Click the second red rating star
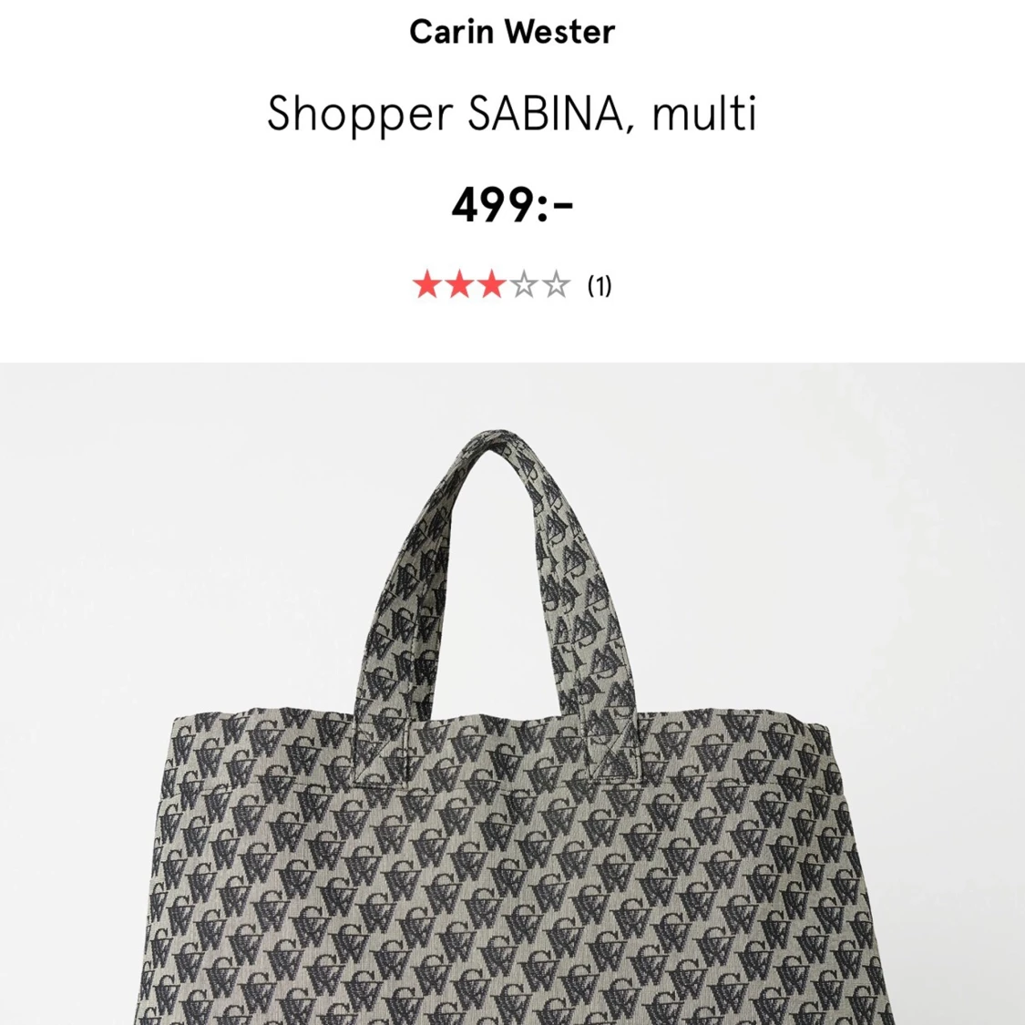 tap(459, 284)
